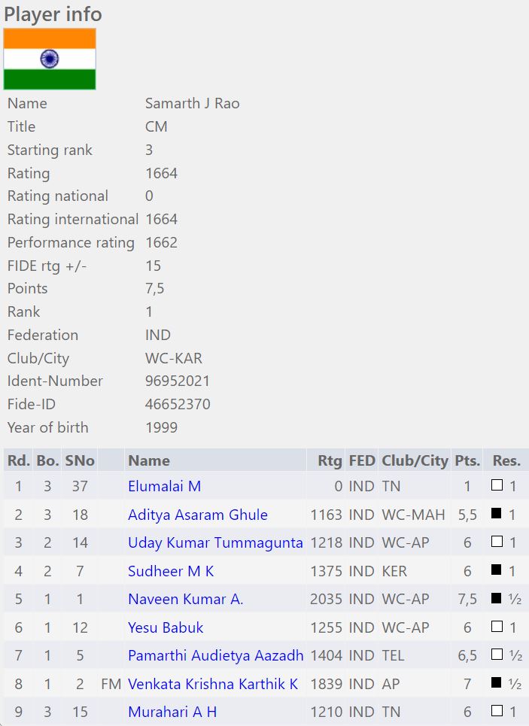Open Elumalai M player page
Viewport: 529px width, 726px height.
(x=164, y=487)
